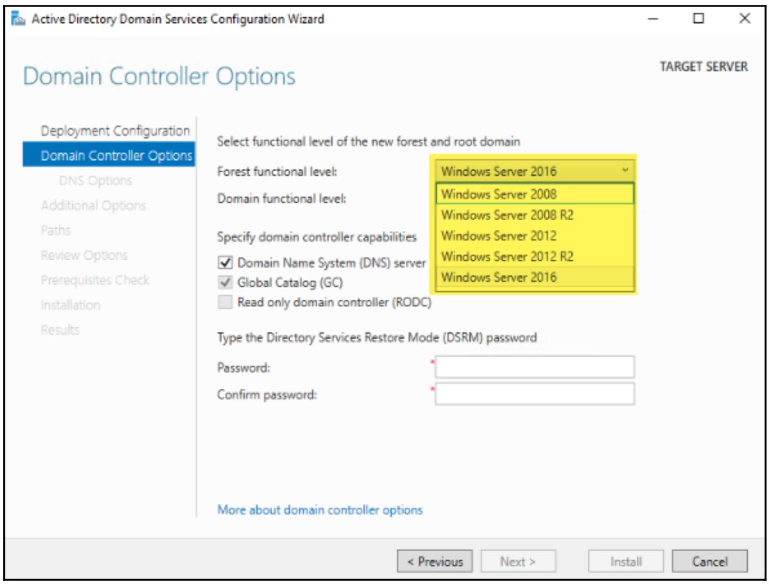
Task: Toggle the Global Catalog (GC) checkbox
Action: tap(225, 282)
